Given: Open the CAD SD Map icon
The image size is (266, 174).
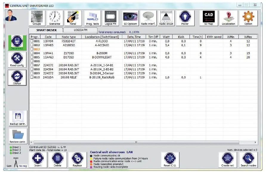Looking at the screenshot, I should click(x=209, y=18).
